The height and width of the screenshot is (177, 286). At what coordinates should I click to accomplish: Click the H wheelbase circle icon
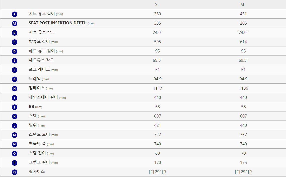(x=15, y=89)
